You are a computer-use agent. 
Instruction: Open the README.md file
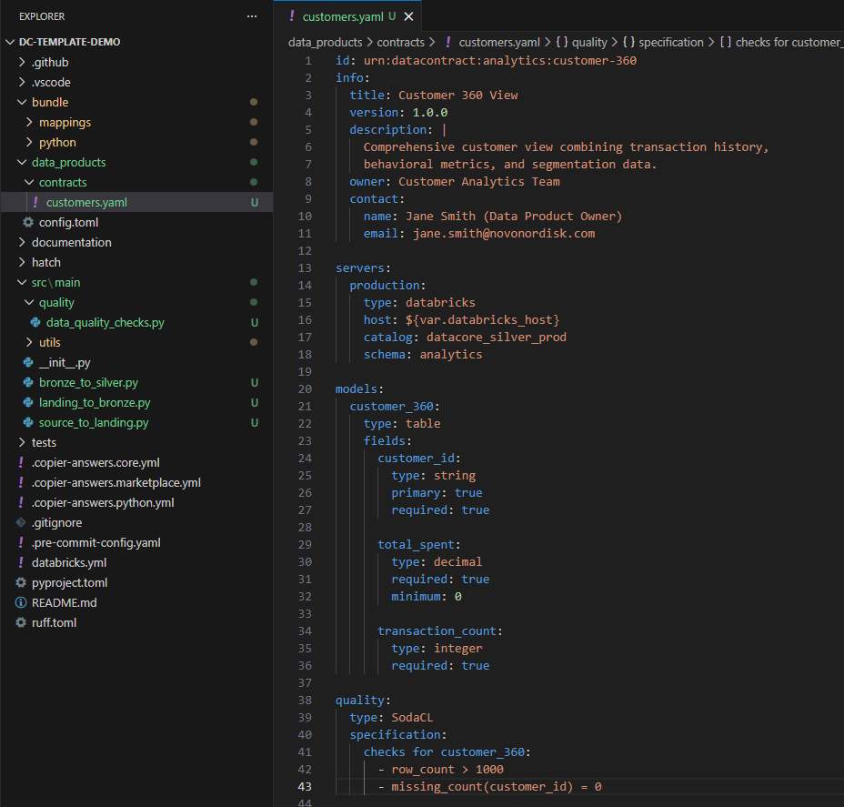pos(64,602)
